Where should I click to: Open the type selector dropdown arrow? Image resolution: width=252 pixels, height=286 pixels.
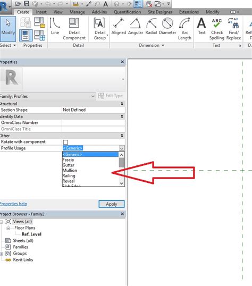[123, 79]
